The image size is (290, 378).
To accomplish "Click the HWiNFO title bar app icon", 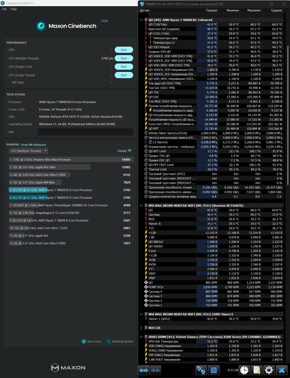I will click(142, 4).
